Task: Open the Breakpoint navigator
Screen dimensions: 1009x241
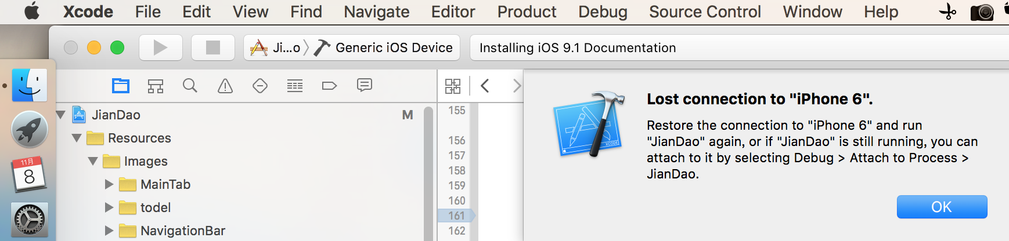Action: pyautogui.click(x=329, y=86)
